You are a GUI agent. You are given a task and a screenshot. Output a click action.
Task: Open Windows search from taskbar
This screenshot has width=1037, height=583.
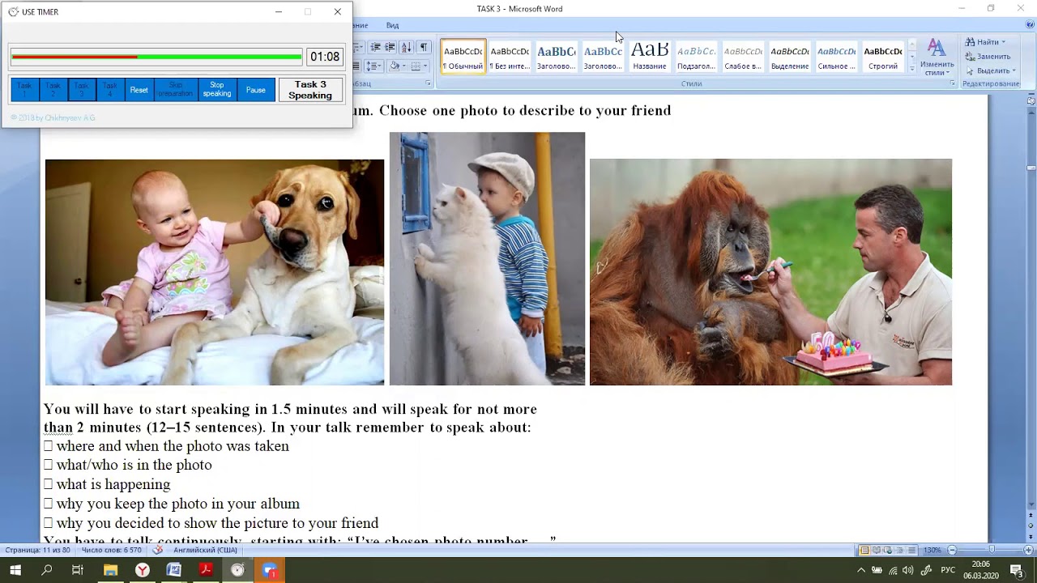point(46,570)
